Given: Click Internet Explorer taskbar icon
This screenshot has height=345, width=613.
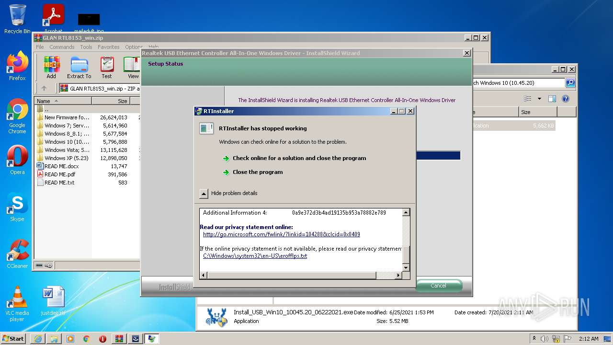Looking at the screenshot, I should tap(38, 339).
